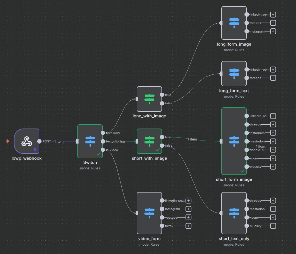Select the long_form_text switch node
This screenshot has height=254, width=296.
pyautogui.click(x=234, y=74)
